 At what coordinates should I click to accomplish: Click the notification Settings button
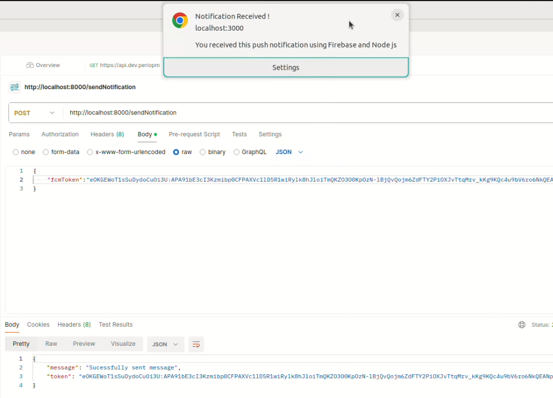point(286,68)
